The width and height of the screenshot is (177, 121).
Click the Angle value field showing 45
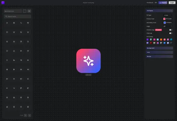pyautogui.click(x=167, y=26)
